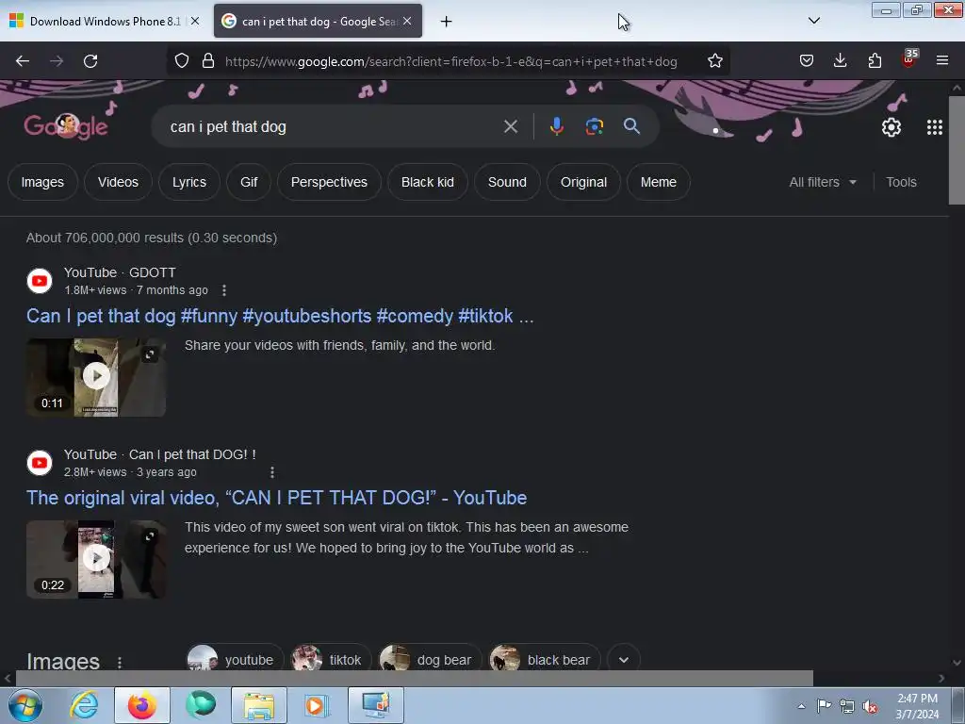Open the Images section options menu
Image resolution: width=965 pixels, height=724 pixels.
120,663
